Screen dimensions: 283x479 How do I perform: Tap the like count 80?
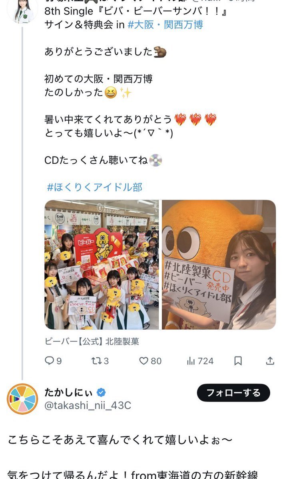click(x=156, y=361)
